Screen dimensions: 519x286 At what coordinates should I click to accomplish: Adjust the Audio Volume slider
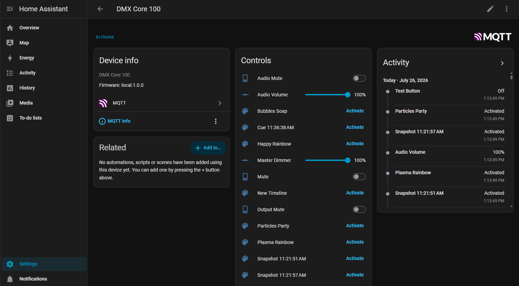coord(328,95)
